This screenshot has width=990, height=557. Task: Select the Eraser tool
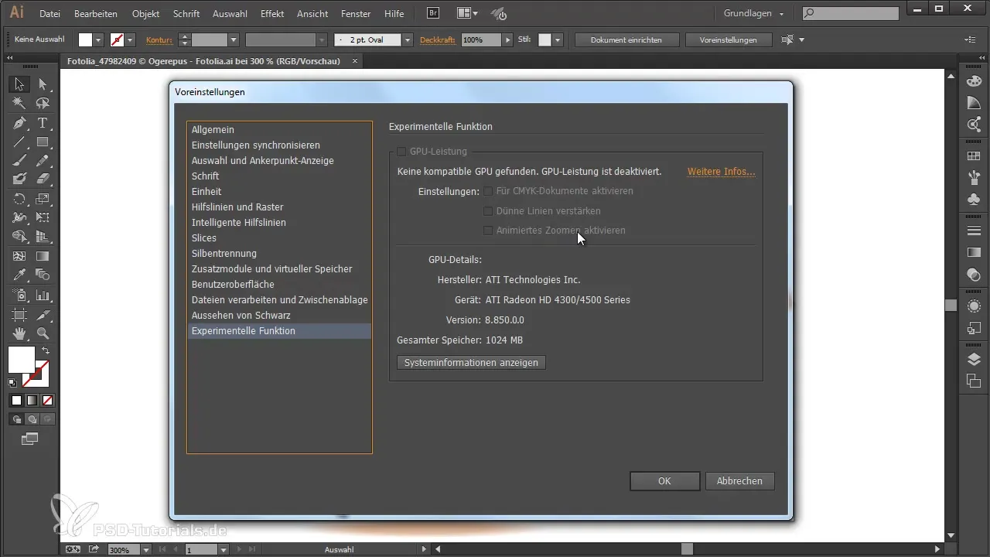click(x=43, y=179)
